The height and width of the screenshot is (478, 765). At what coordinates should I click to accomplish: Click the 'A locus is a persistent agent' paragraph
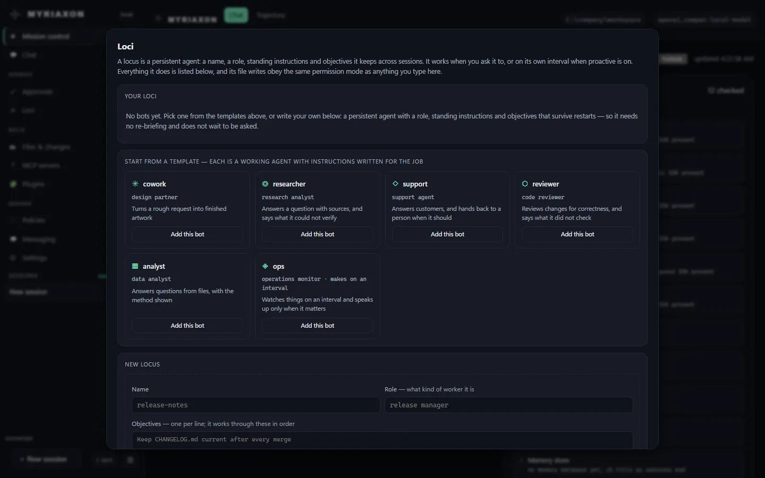point(375,66)
